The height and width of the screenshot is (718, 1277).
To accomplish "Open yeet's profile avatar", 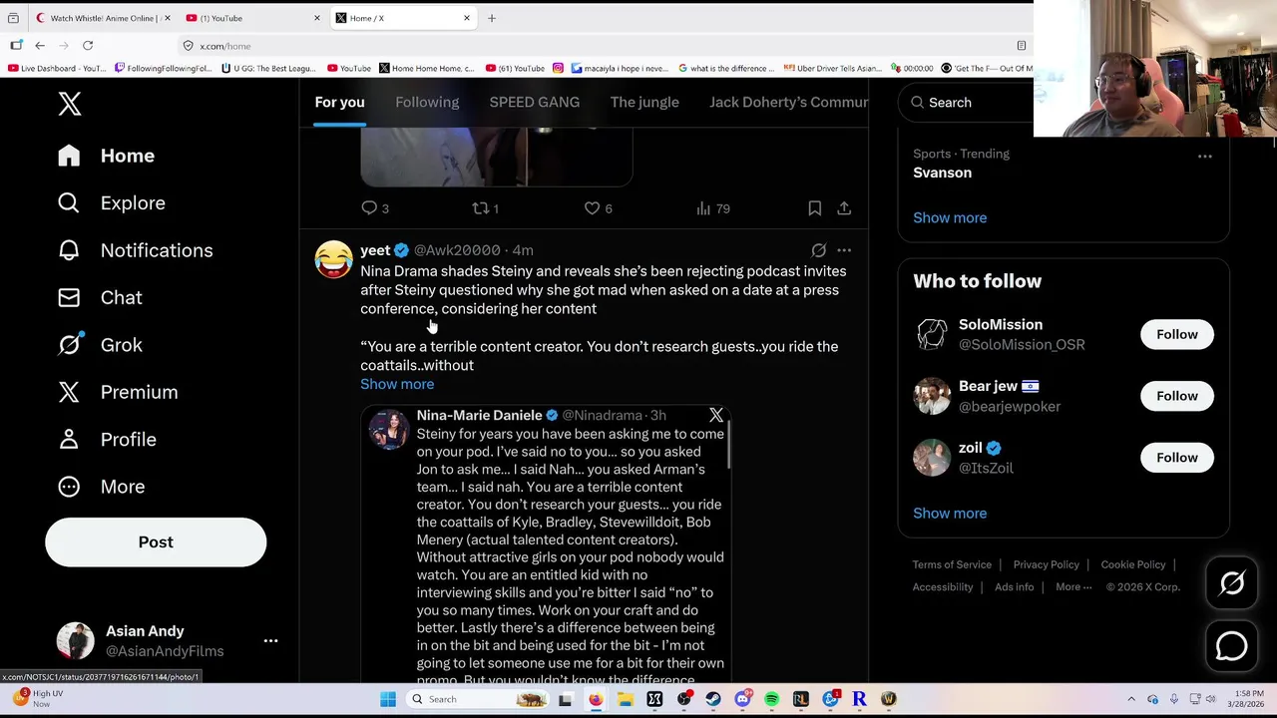I will [334, 259].
